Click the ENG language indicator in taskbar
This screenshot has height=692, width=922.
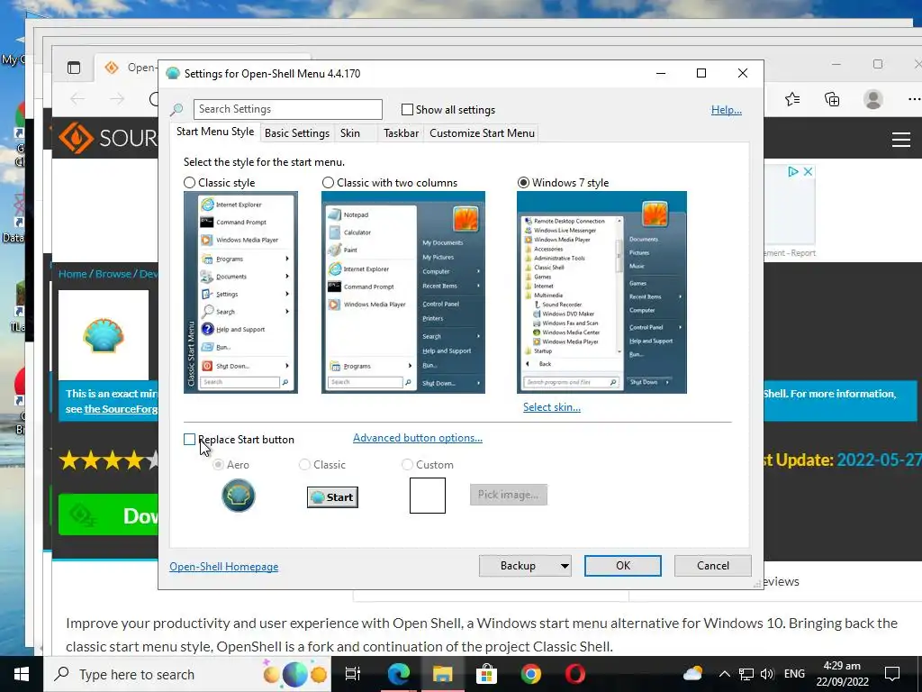[794, 674]
